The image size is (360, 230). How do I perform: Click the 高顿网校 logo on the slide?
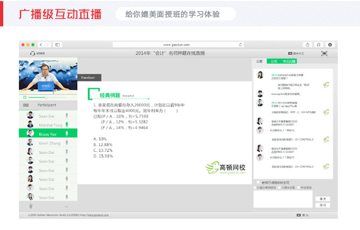(225, 168)
